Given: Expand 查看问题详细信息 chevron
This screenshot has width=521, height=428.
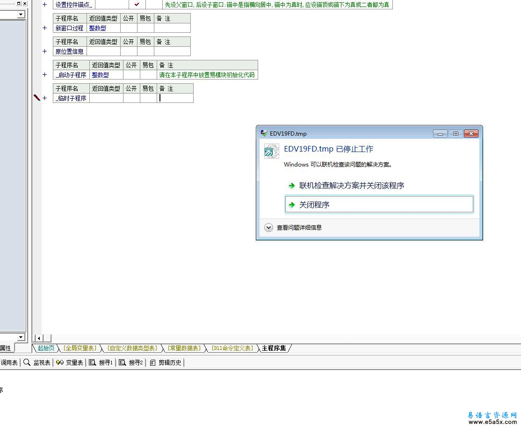Looking at the screenshot, I should click(x=268, y=228).
